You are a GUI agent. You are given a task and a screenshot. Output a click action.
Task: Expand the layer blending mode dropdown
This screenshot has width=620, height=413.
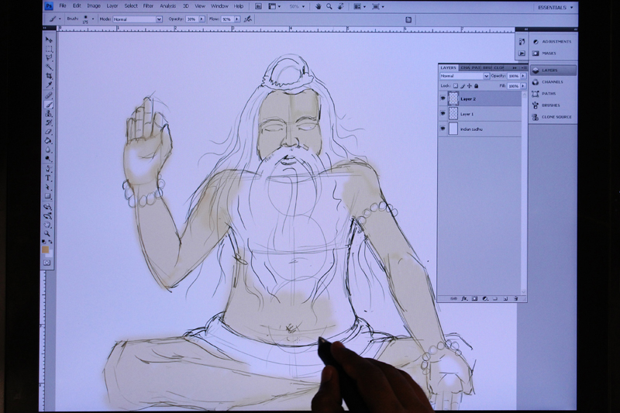click(x=463, y=76)
